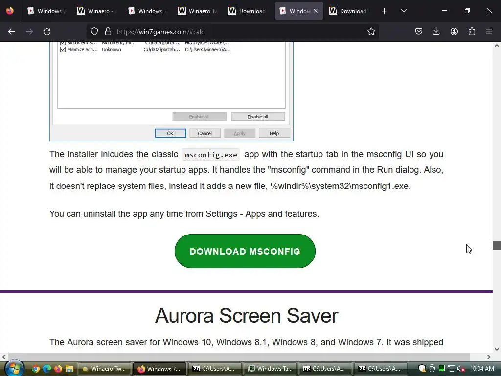Image resolution: width=501 pixels, height=376 pixels.
Task: Launch the pinned Firefox taskbar icon
Action: [58, 369]
